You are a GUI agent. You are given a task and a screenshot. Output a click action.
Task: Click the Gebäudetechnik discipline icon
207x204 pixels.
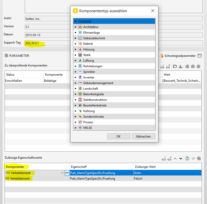point(80,38)
